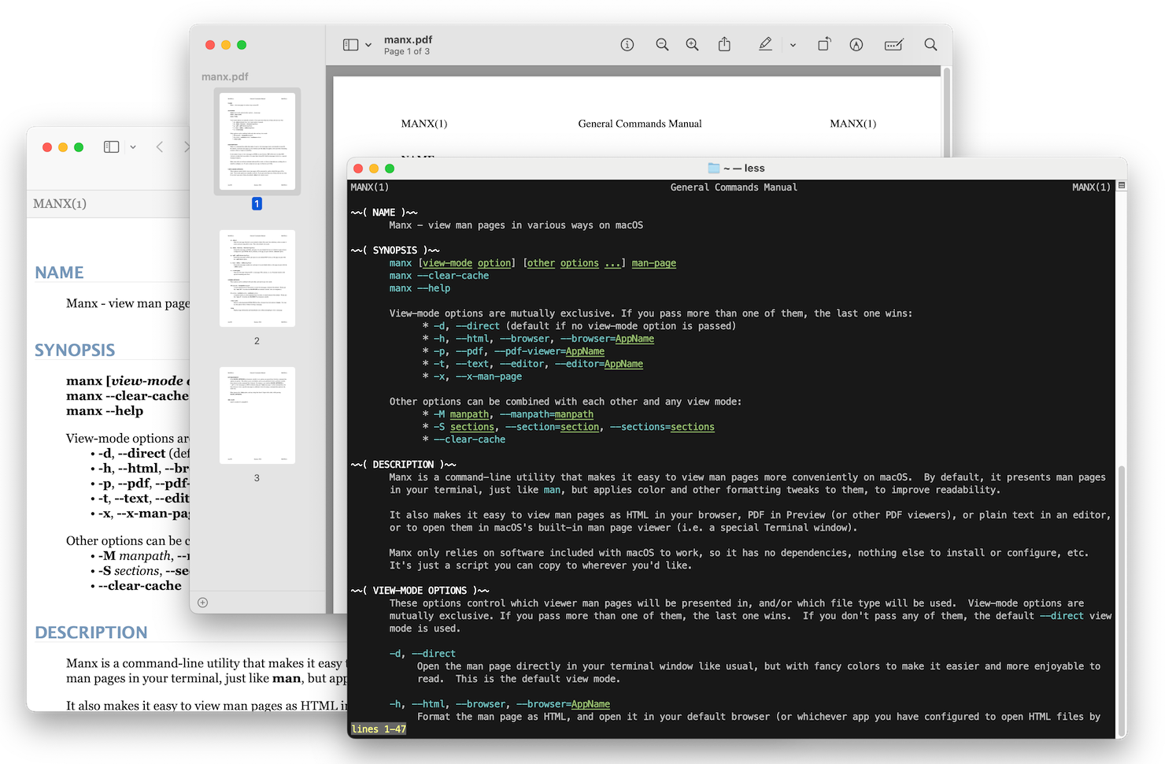Screen dimensions: 1165x764
Task: Zoom out the manx.pdf document
Action: (x=662, y=45)
